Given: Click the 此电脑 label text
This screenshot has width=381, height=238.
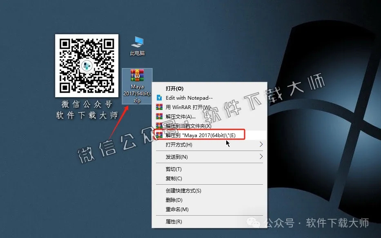Looking at the screenshot, I should click(x=137, y=53).
